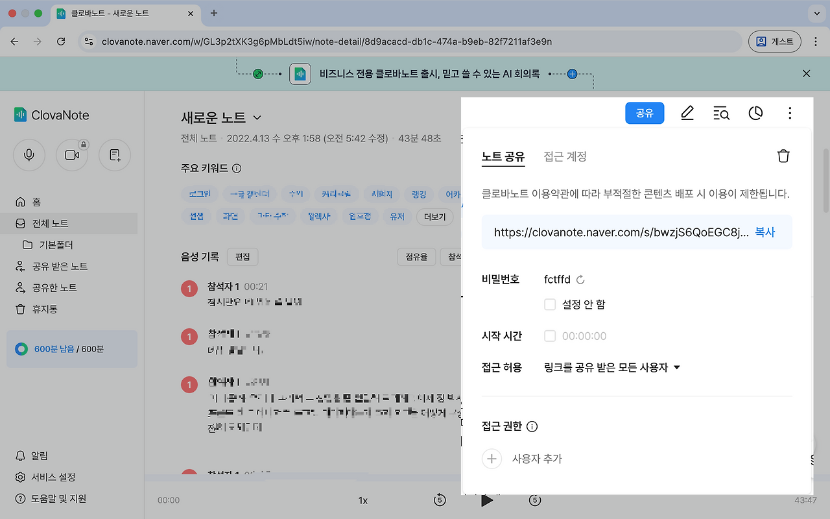Viewport: 830px width, 519px height.
Task: Show more keywords with 더보기
Action: point(434,216)
